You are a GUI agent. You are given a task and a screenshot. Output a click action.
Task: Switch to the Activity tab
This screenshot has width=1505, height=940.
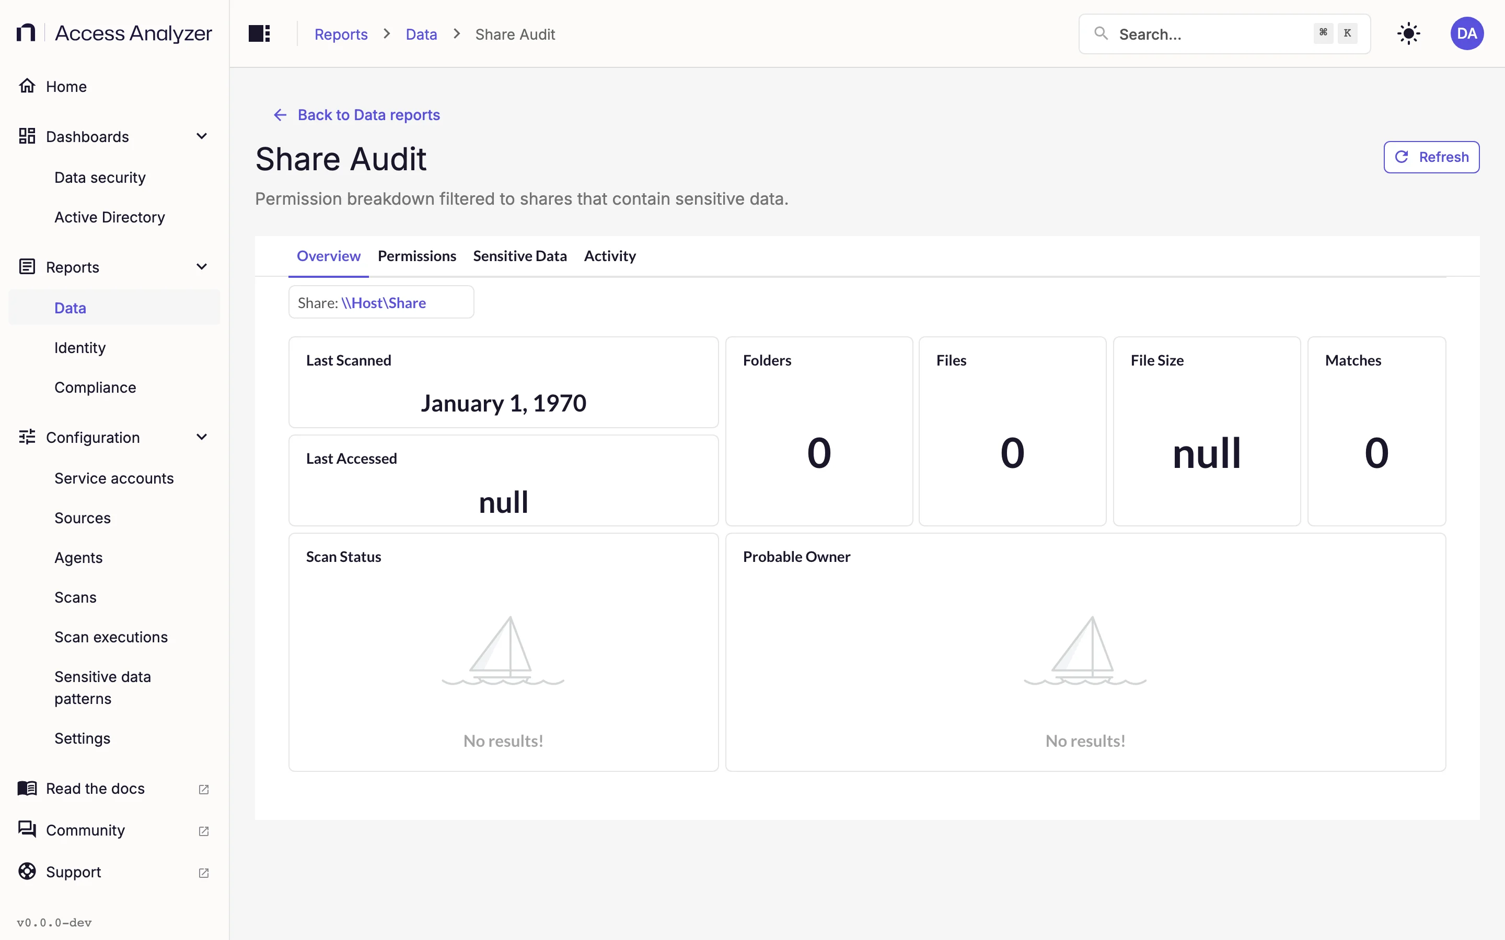609,256
